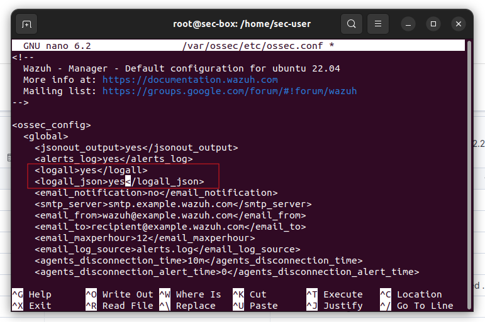Open terminal search with magnifier icon
Image resolution: width=485 pixels, height=322 pixels.
coord(352,24)
